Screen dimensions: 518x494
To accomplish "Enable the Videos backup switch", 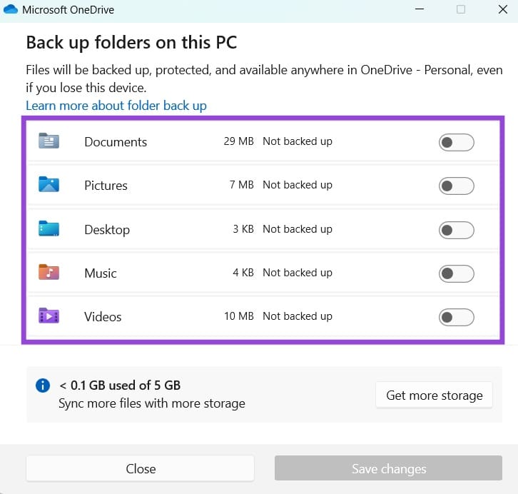I will point(456,317).
